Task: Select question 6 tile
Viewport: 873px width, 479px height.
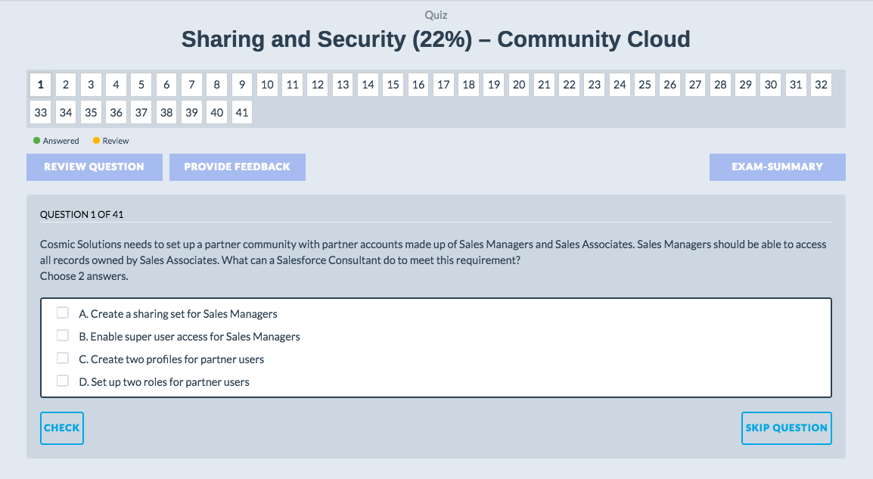Action: (166, 85)
